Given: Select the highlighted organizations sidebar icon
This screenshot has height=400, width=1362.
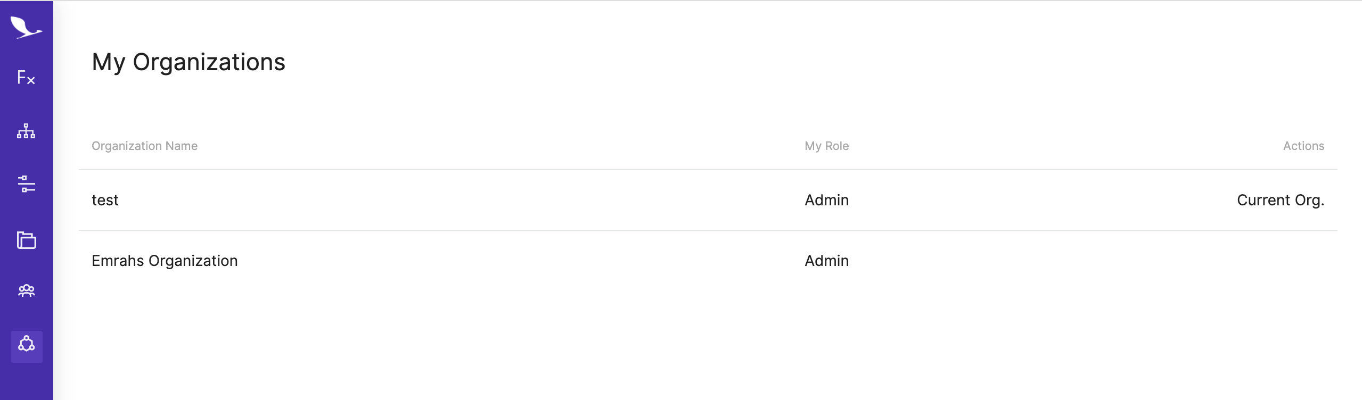Looking at the screenshot, I should point(27,347).
